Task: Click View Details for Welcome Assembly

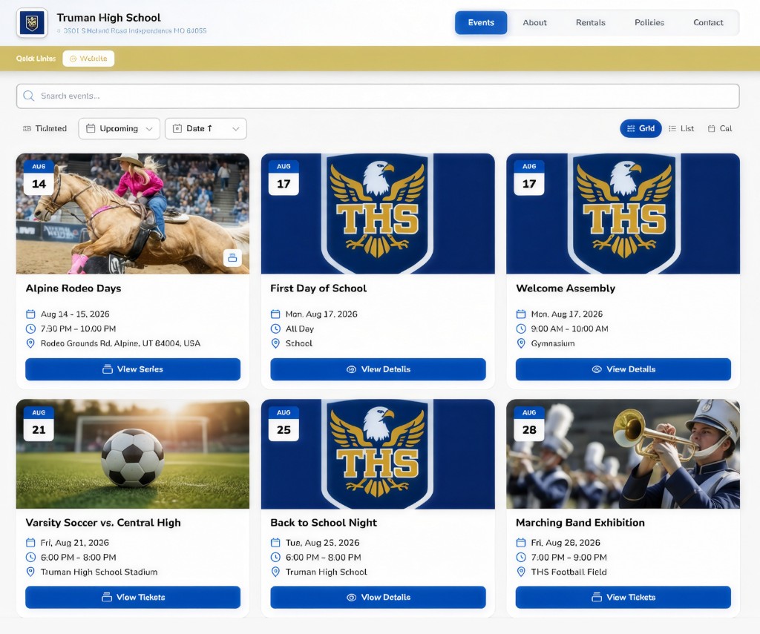Action: (x=623, y=369)
